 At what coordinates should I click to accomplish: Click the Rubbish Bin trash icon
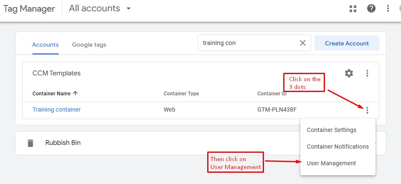point(30,143)
